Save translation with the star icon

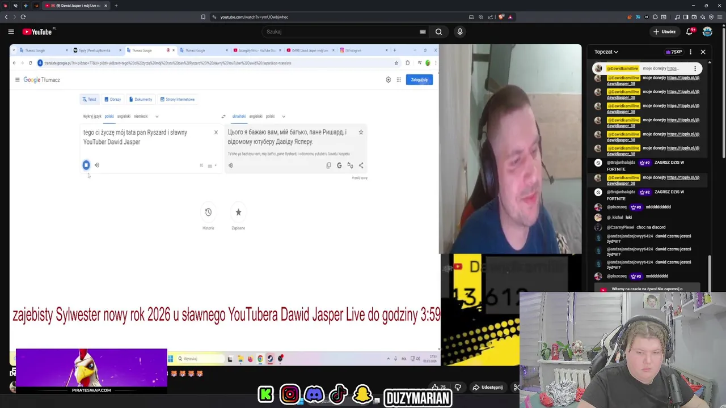[361, 132]
